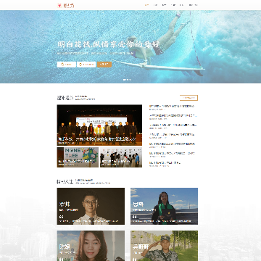Select the highlighted orange navigation menu item
Image resolution: width=261 pixels, height=261 pixels.
(x=147, y=5)
